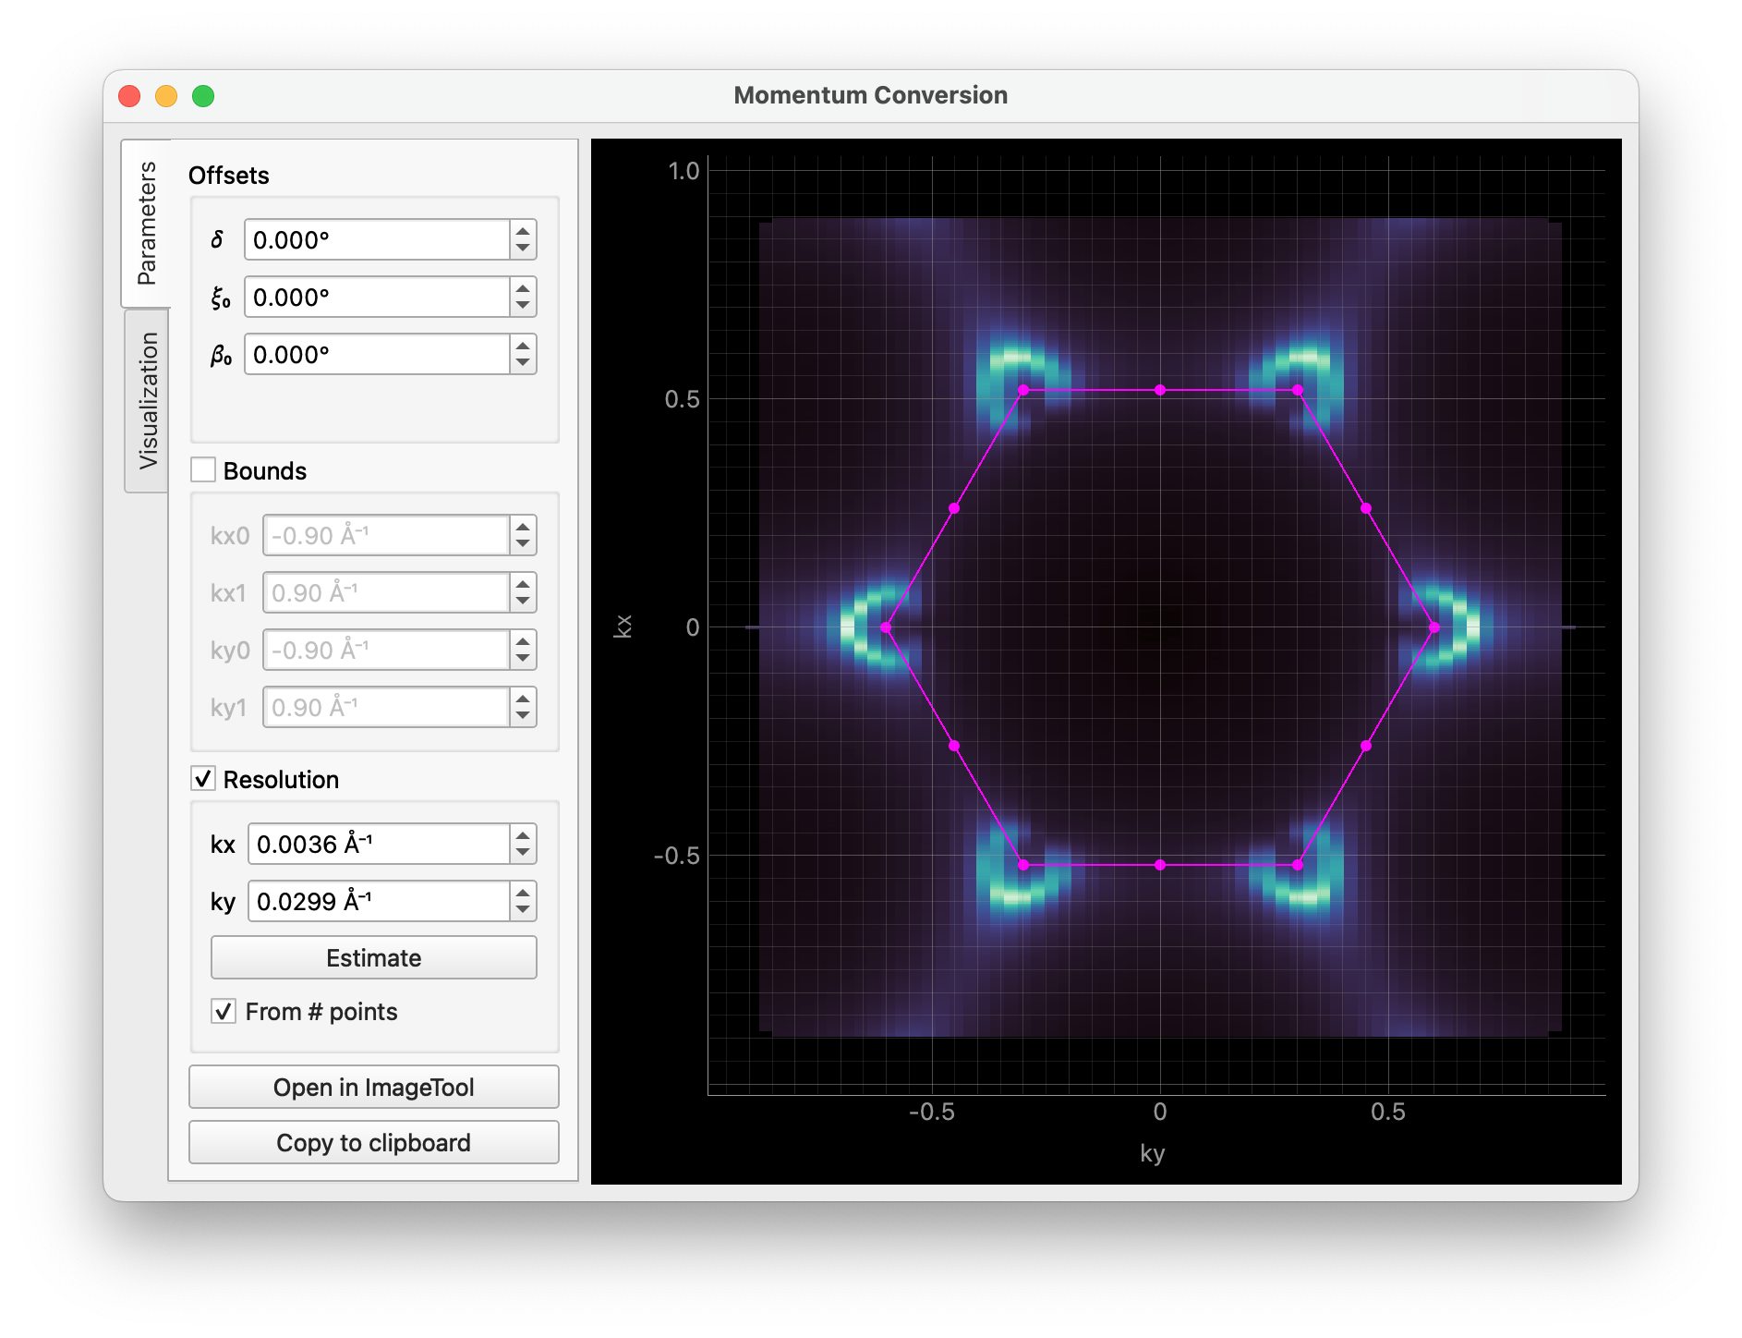This screenshot has width=1742, height=1338.
Task: Select the rightmost magenta vertex handle on the hexagon
Action: [1433, 626]
